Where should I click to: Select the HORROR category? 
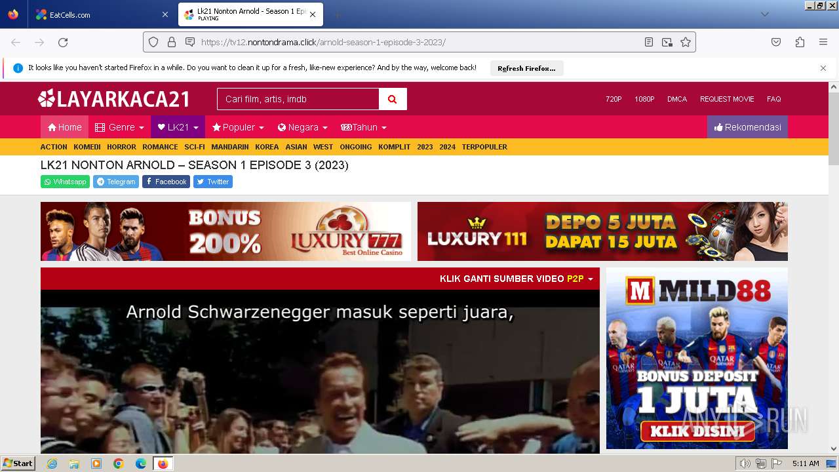click(122, 147)
